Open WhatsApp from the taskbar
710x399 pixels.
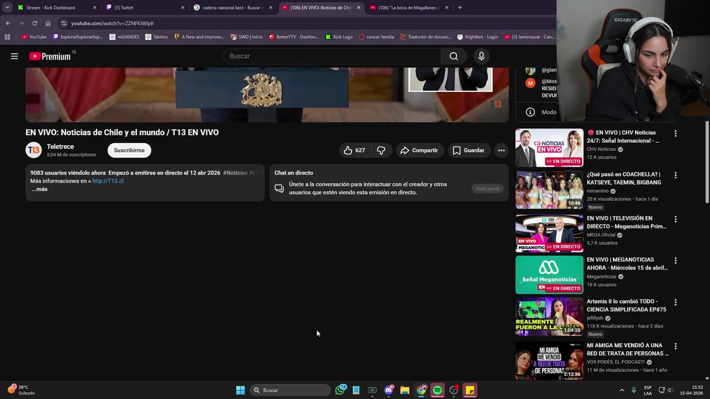click(340, 390)
